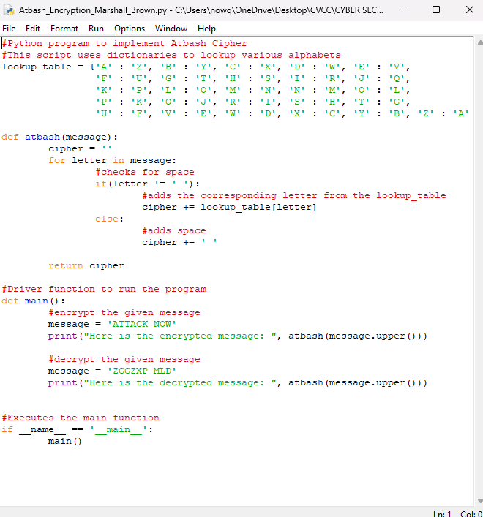Click the vertical scrollbar down arrow
The height and width of the screenshot is (517, 483).
pyautogui.click(x=479, y=501)
